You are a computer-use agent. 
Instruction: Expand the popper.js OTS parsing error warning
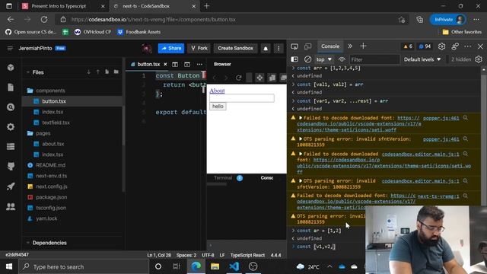301,139
